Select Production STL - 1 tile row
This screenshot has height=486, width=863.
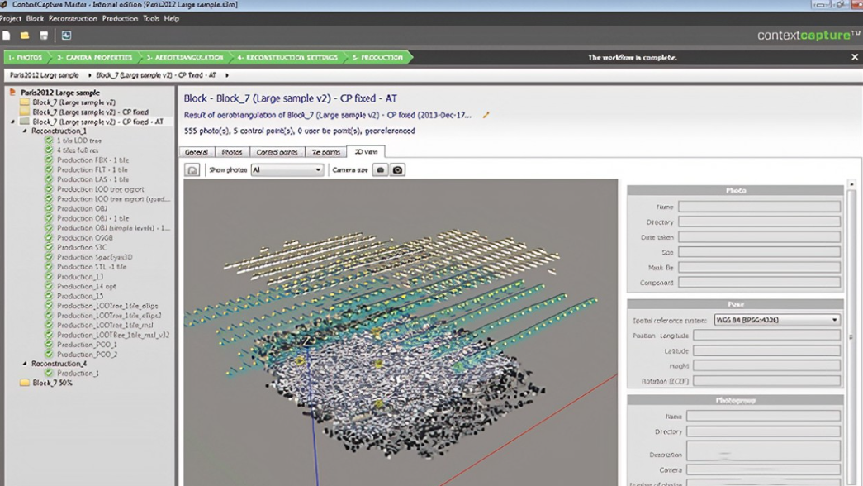click(x=92, y=267)
